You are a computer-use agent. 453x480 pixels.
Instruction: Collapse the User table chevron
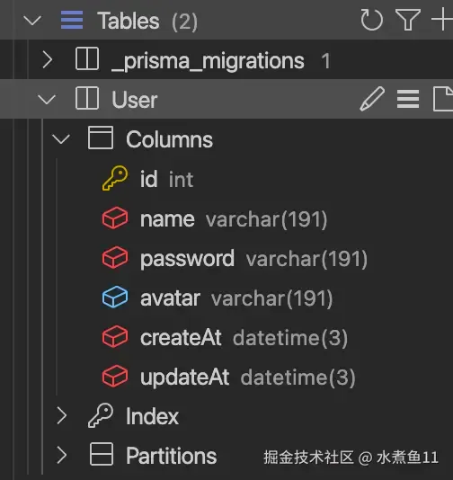[46, 100]
